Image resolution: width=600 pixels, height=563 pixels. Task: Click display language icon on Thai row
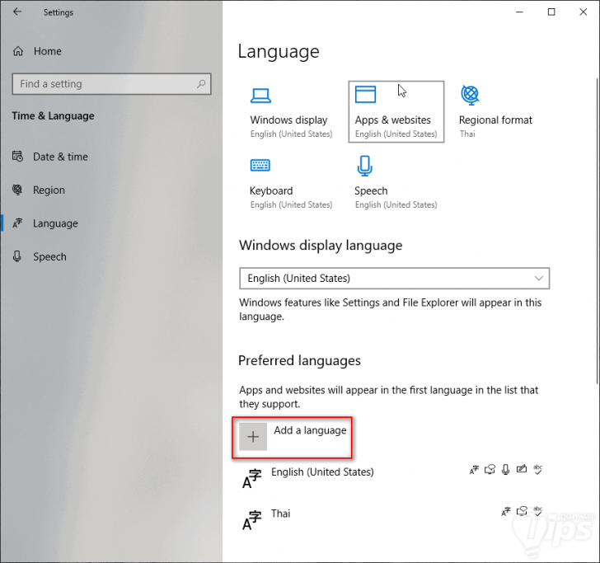(x=506, y=511)
